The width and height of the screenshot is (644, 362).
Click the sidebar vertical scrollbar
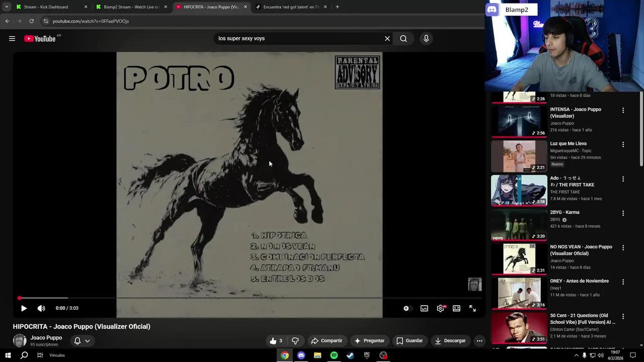(x=641, y=129)
